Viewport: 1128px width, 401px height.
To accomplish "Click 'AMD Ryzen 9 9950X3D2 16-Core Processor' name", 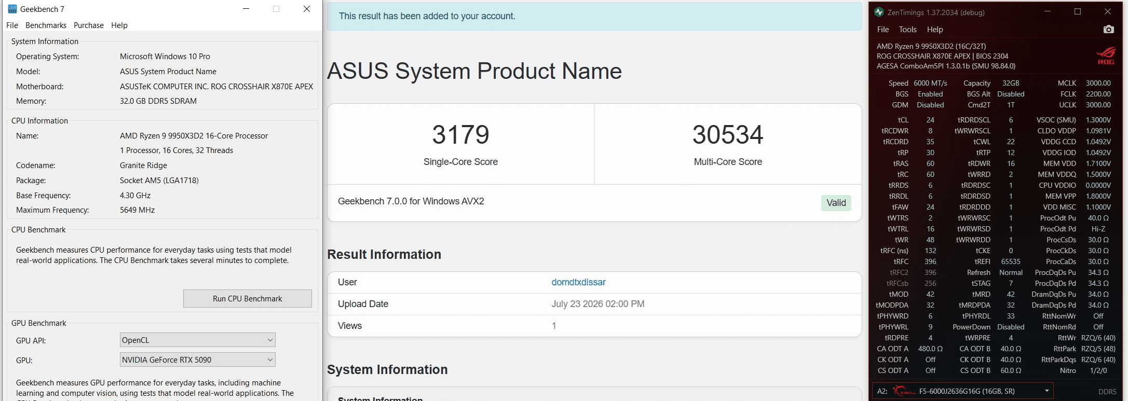I will [x=194, y=136].
